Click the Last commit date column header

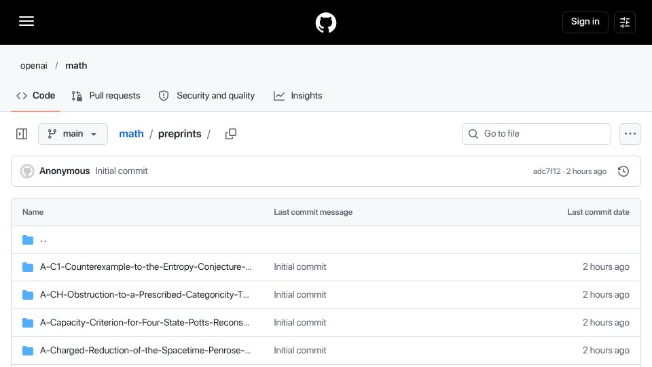pos(598,212)
